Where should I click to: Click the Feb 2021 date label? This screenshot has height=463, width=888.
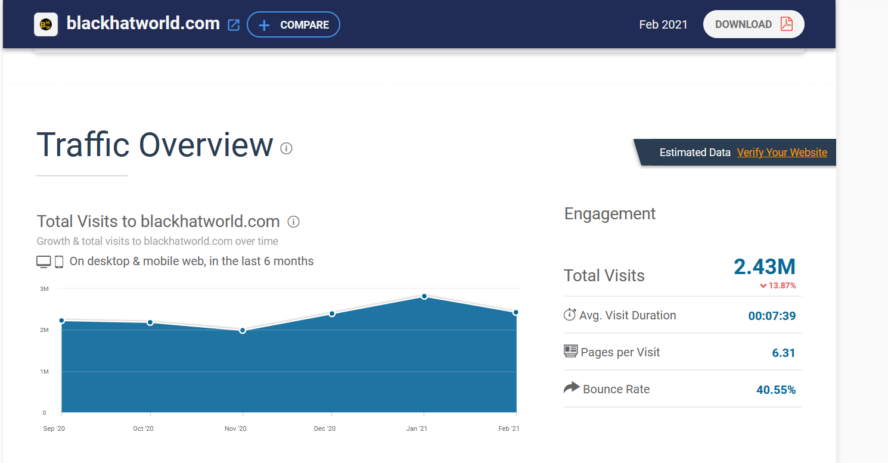(x=663, y=24)
